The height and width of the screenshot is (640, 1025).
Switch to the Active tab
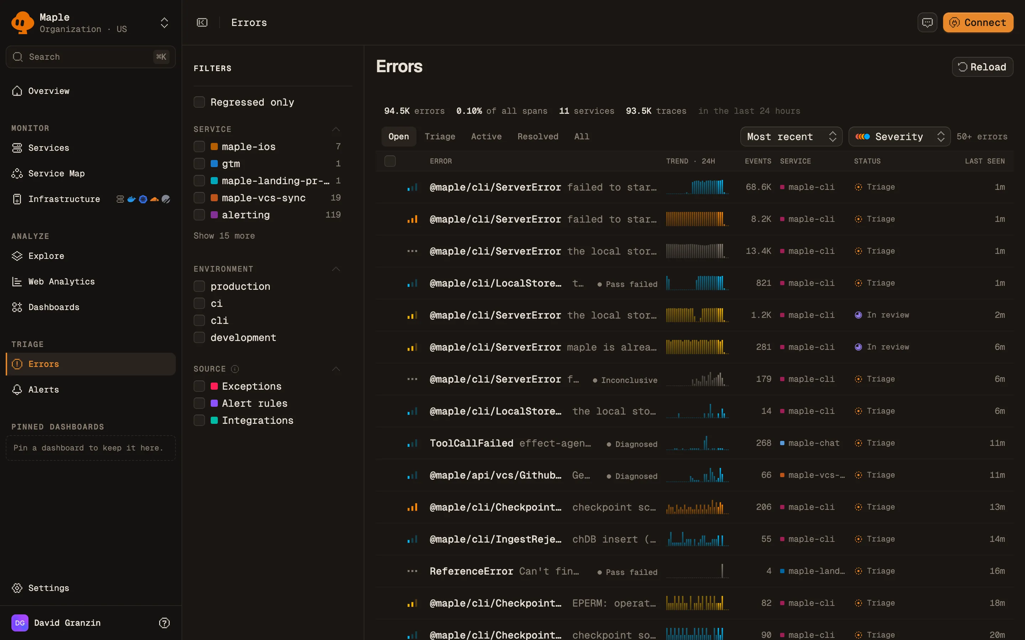486,136
